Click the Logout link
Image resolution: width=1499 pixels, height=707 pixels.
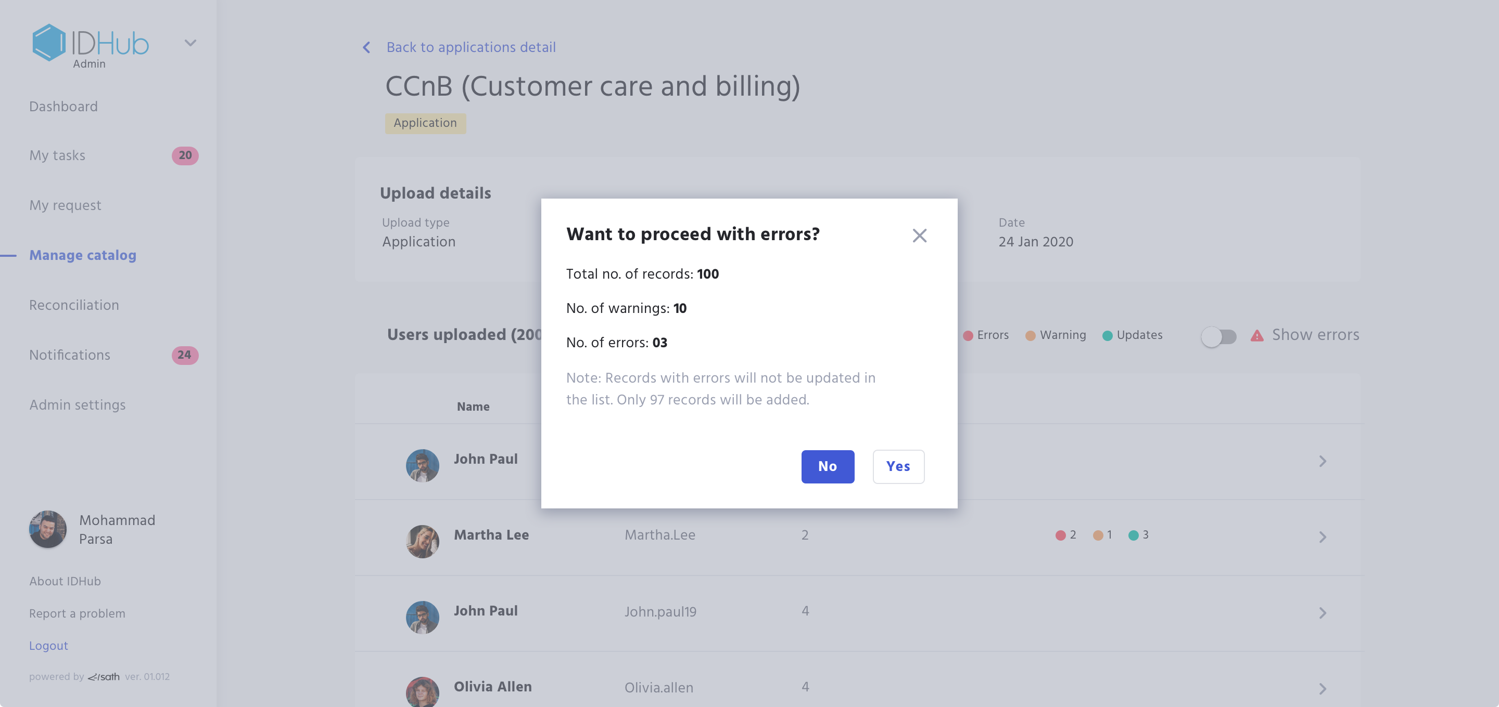(48, 645)
